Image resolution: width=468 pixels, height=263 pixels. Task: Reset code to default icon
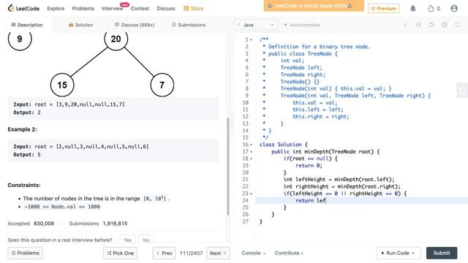[x=431, y=25]
